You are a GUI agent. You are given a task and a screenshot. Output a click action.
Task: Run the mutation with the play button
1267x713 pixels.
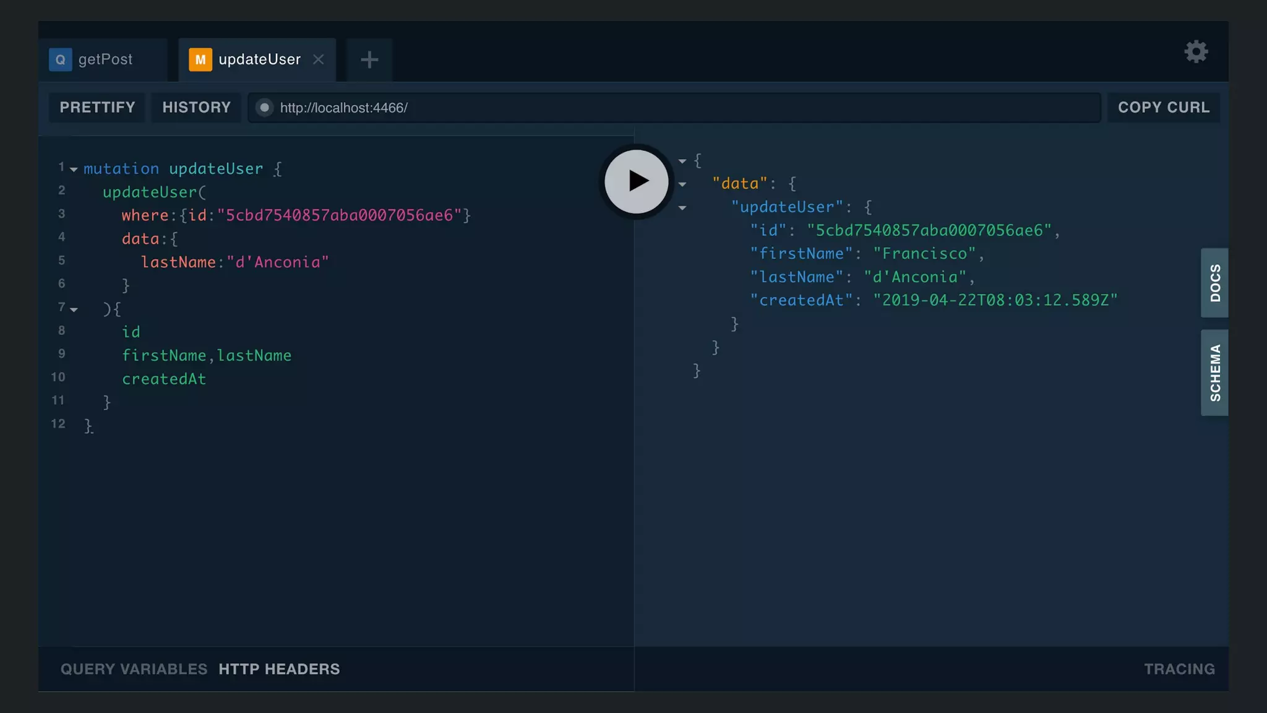(x=636, y=181)
